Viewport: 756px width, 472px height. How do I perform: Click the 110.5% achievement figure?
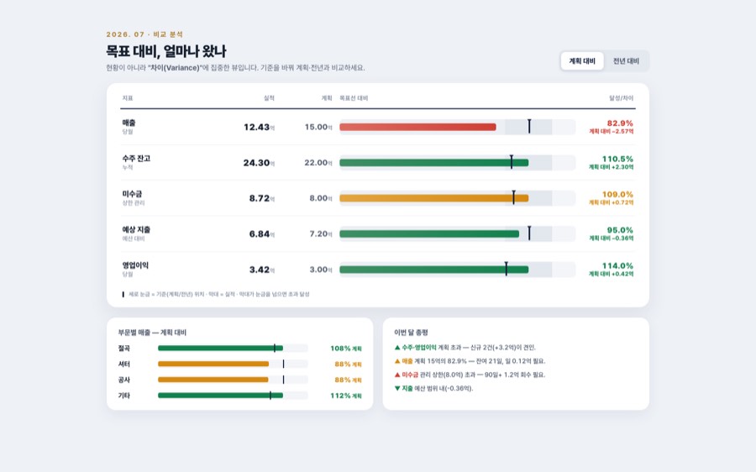pyautogui.click(x=617, y=159)
